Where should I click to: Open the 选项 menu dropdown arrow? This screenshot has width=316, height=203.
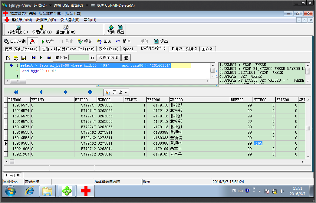coord(50,5)
